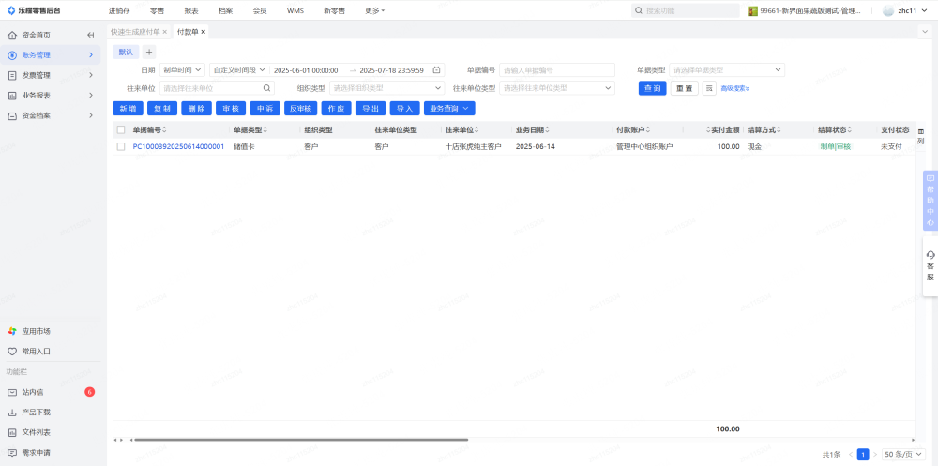This screenshot has width=938, height=466.
Task: Open 应用市场 app market icon
Action: coord(12,331)
